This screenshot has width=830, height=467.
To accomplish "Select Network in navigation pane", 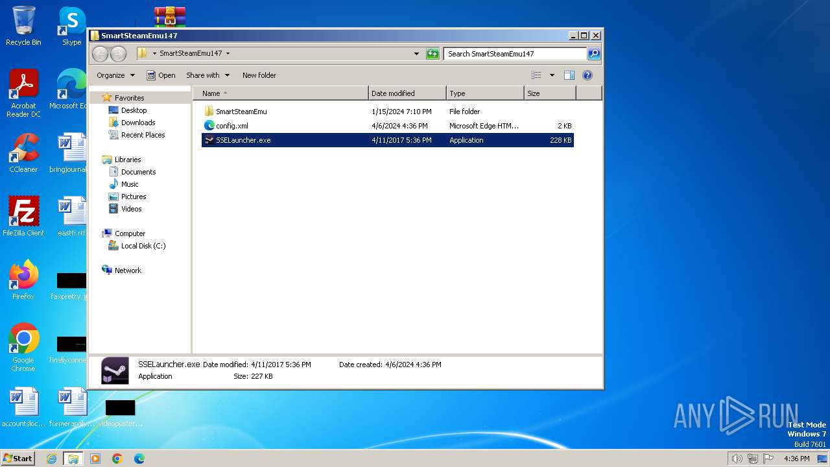I will (128, 270).
